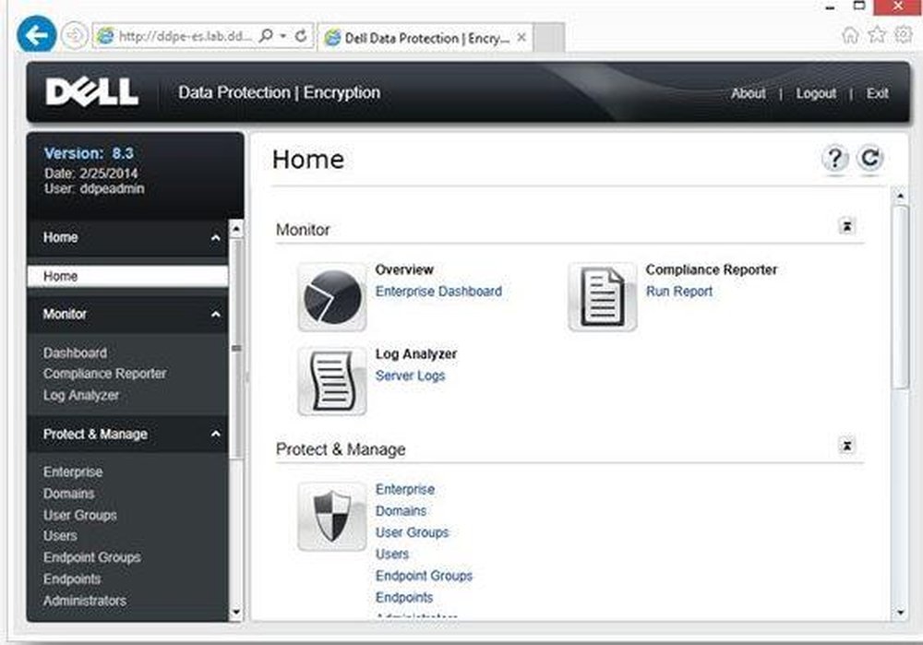
Task: Click the sidebar scrollbar up arrow
Action: click(x=235, y=228)
